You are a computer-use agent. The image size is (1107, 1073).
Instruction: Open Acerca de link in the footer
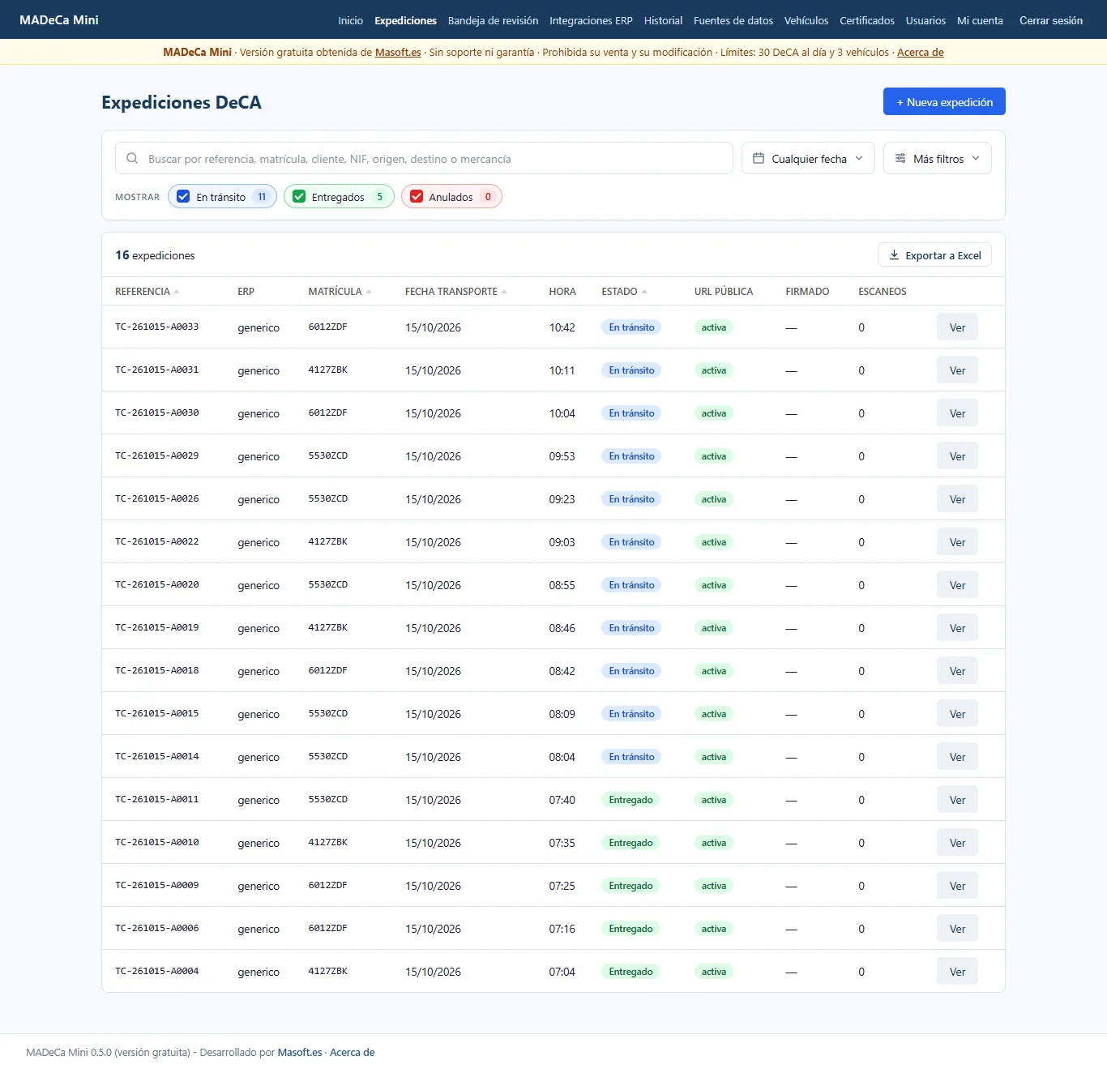[x=353, y=1053]
